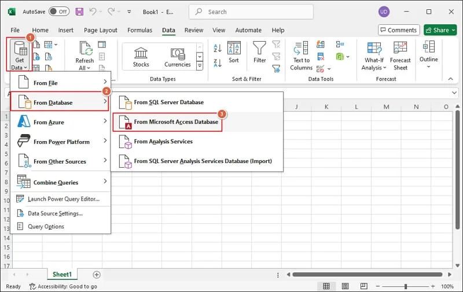Sort Z to A descending icon
463x292 pixels.
218,63
